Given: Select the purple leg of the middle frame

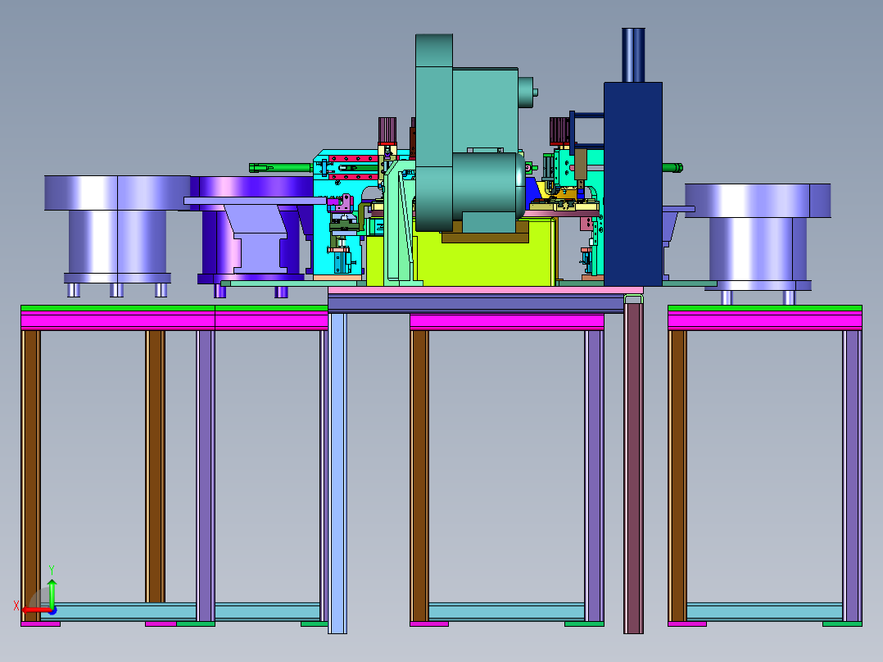Looking at the screenshot, I should point(594,476).
